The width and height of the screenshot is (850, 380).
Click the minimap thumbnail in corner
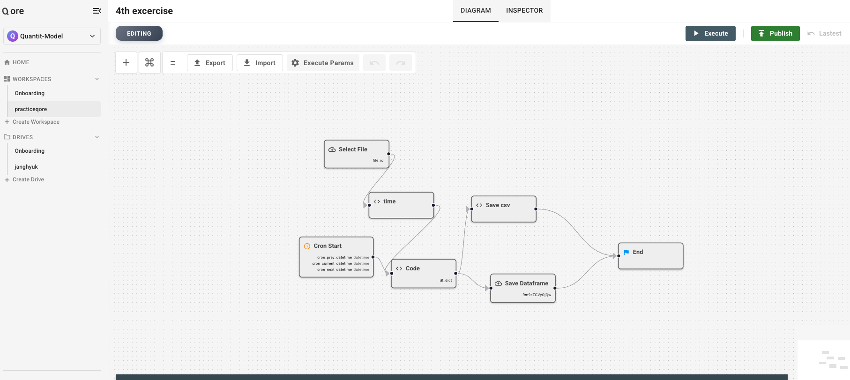coord(829,359)
